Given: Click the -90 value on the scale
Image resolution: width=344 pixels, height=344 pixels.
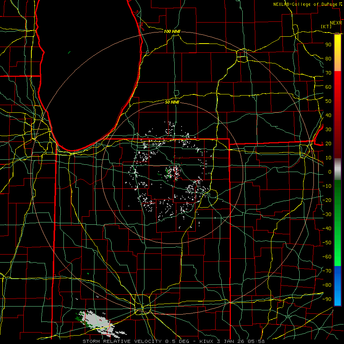Looking at the screenshot, I should (x=327, y=299).
